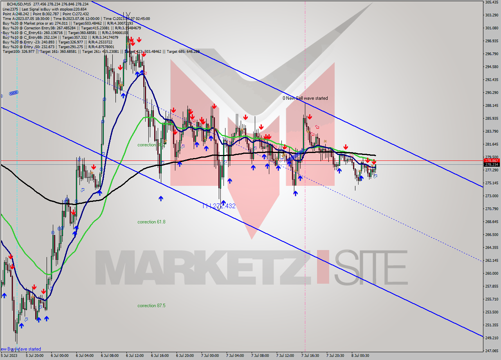Image resolution: width=501 pixels, height=360 pixels.
Task: Click the 268.645 price axis label
Action: pyautogui.click(x=492, y=222)
